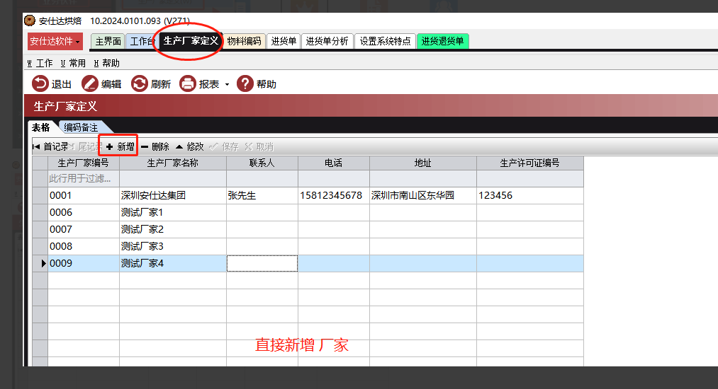Switch to the 主界面 tab
Viewport: 718px width, 389px height.
[108, 42]
